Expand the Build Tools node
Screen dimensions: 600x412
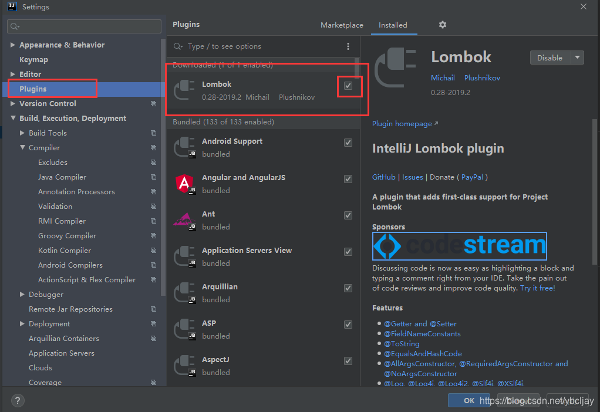(x=22, y=133)
